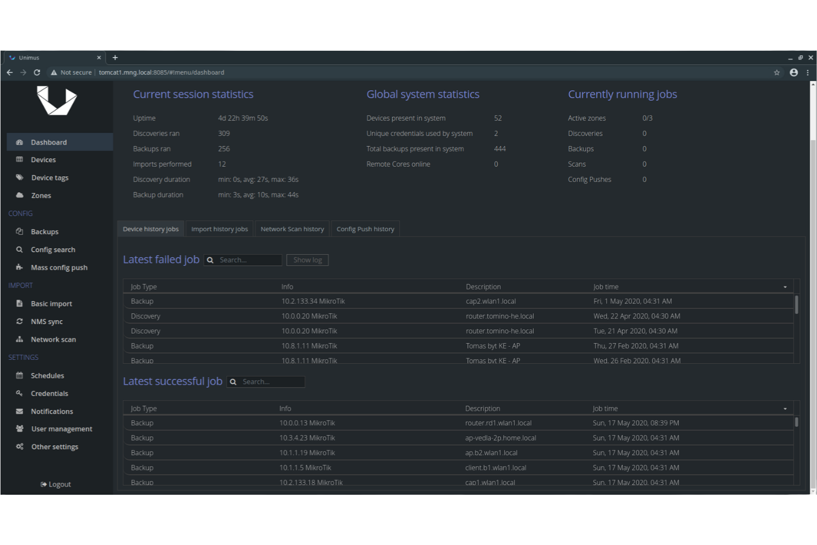
Task: Select the 10.0.0.13 MikroTik successful row
Action: 458,423
